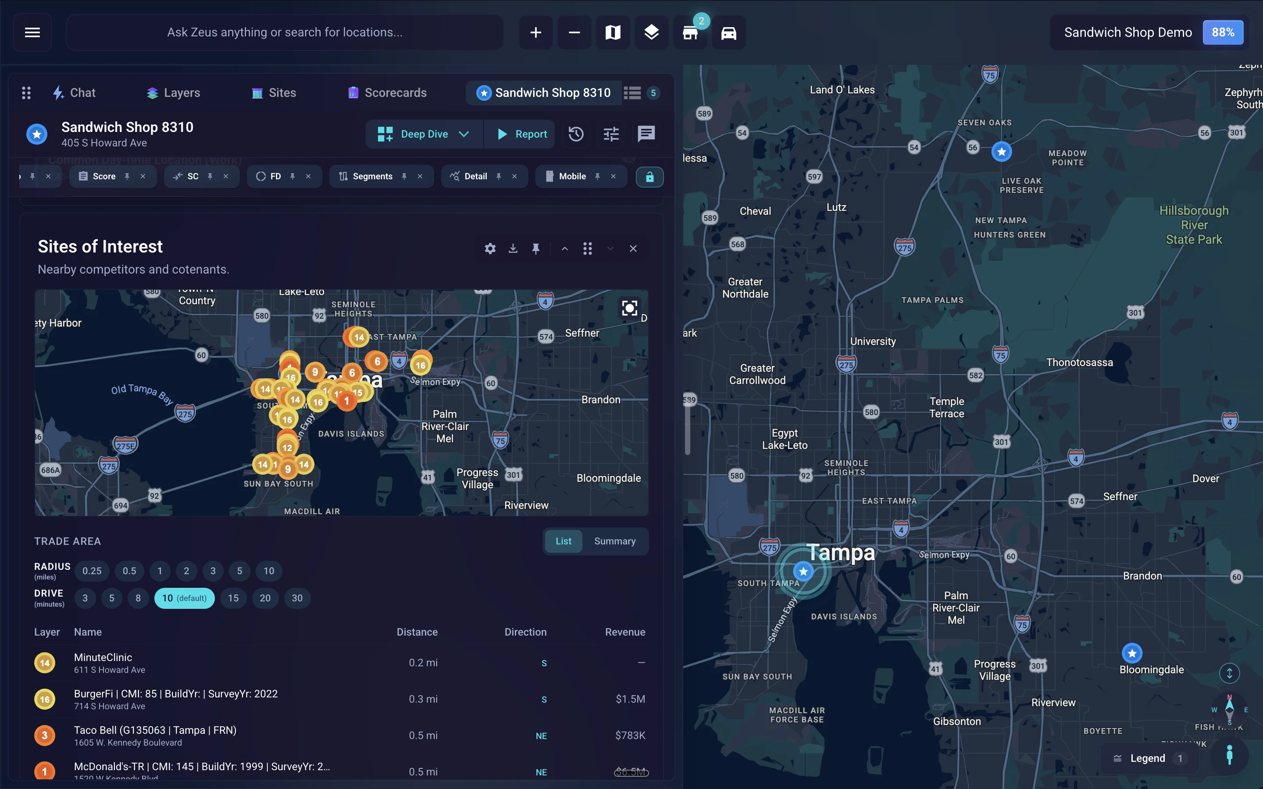Remove the Score chip
Viewport: 1263px width, 789px height.
(x=143, y=176)
